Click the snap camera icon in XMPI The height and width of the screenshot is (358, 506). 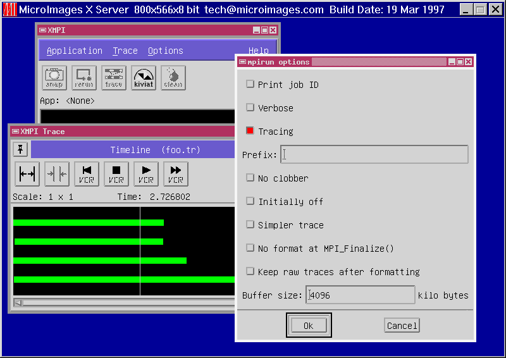click(x=54, y=78)
